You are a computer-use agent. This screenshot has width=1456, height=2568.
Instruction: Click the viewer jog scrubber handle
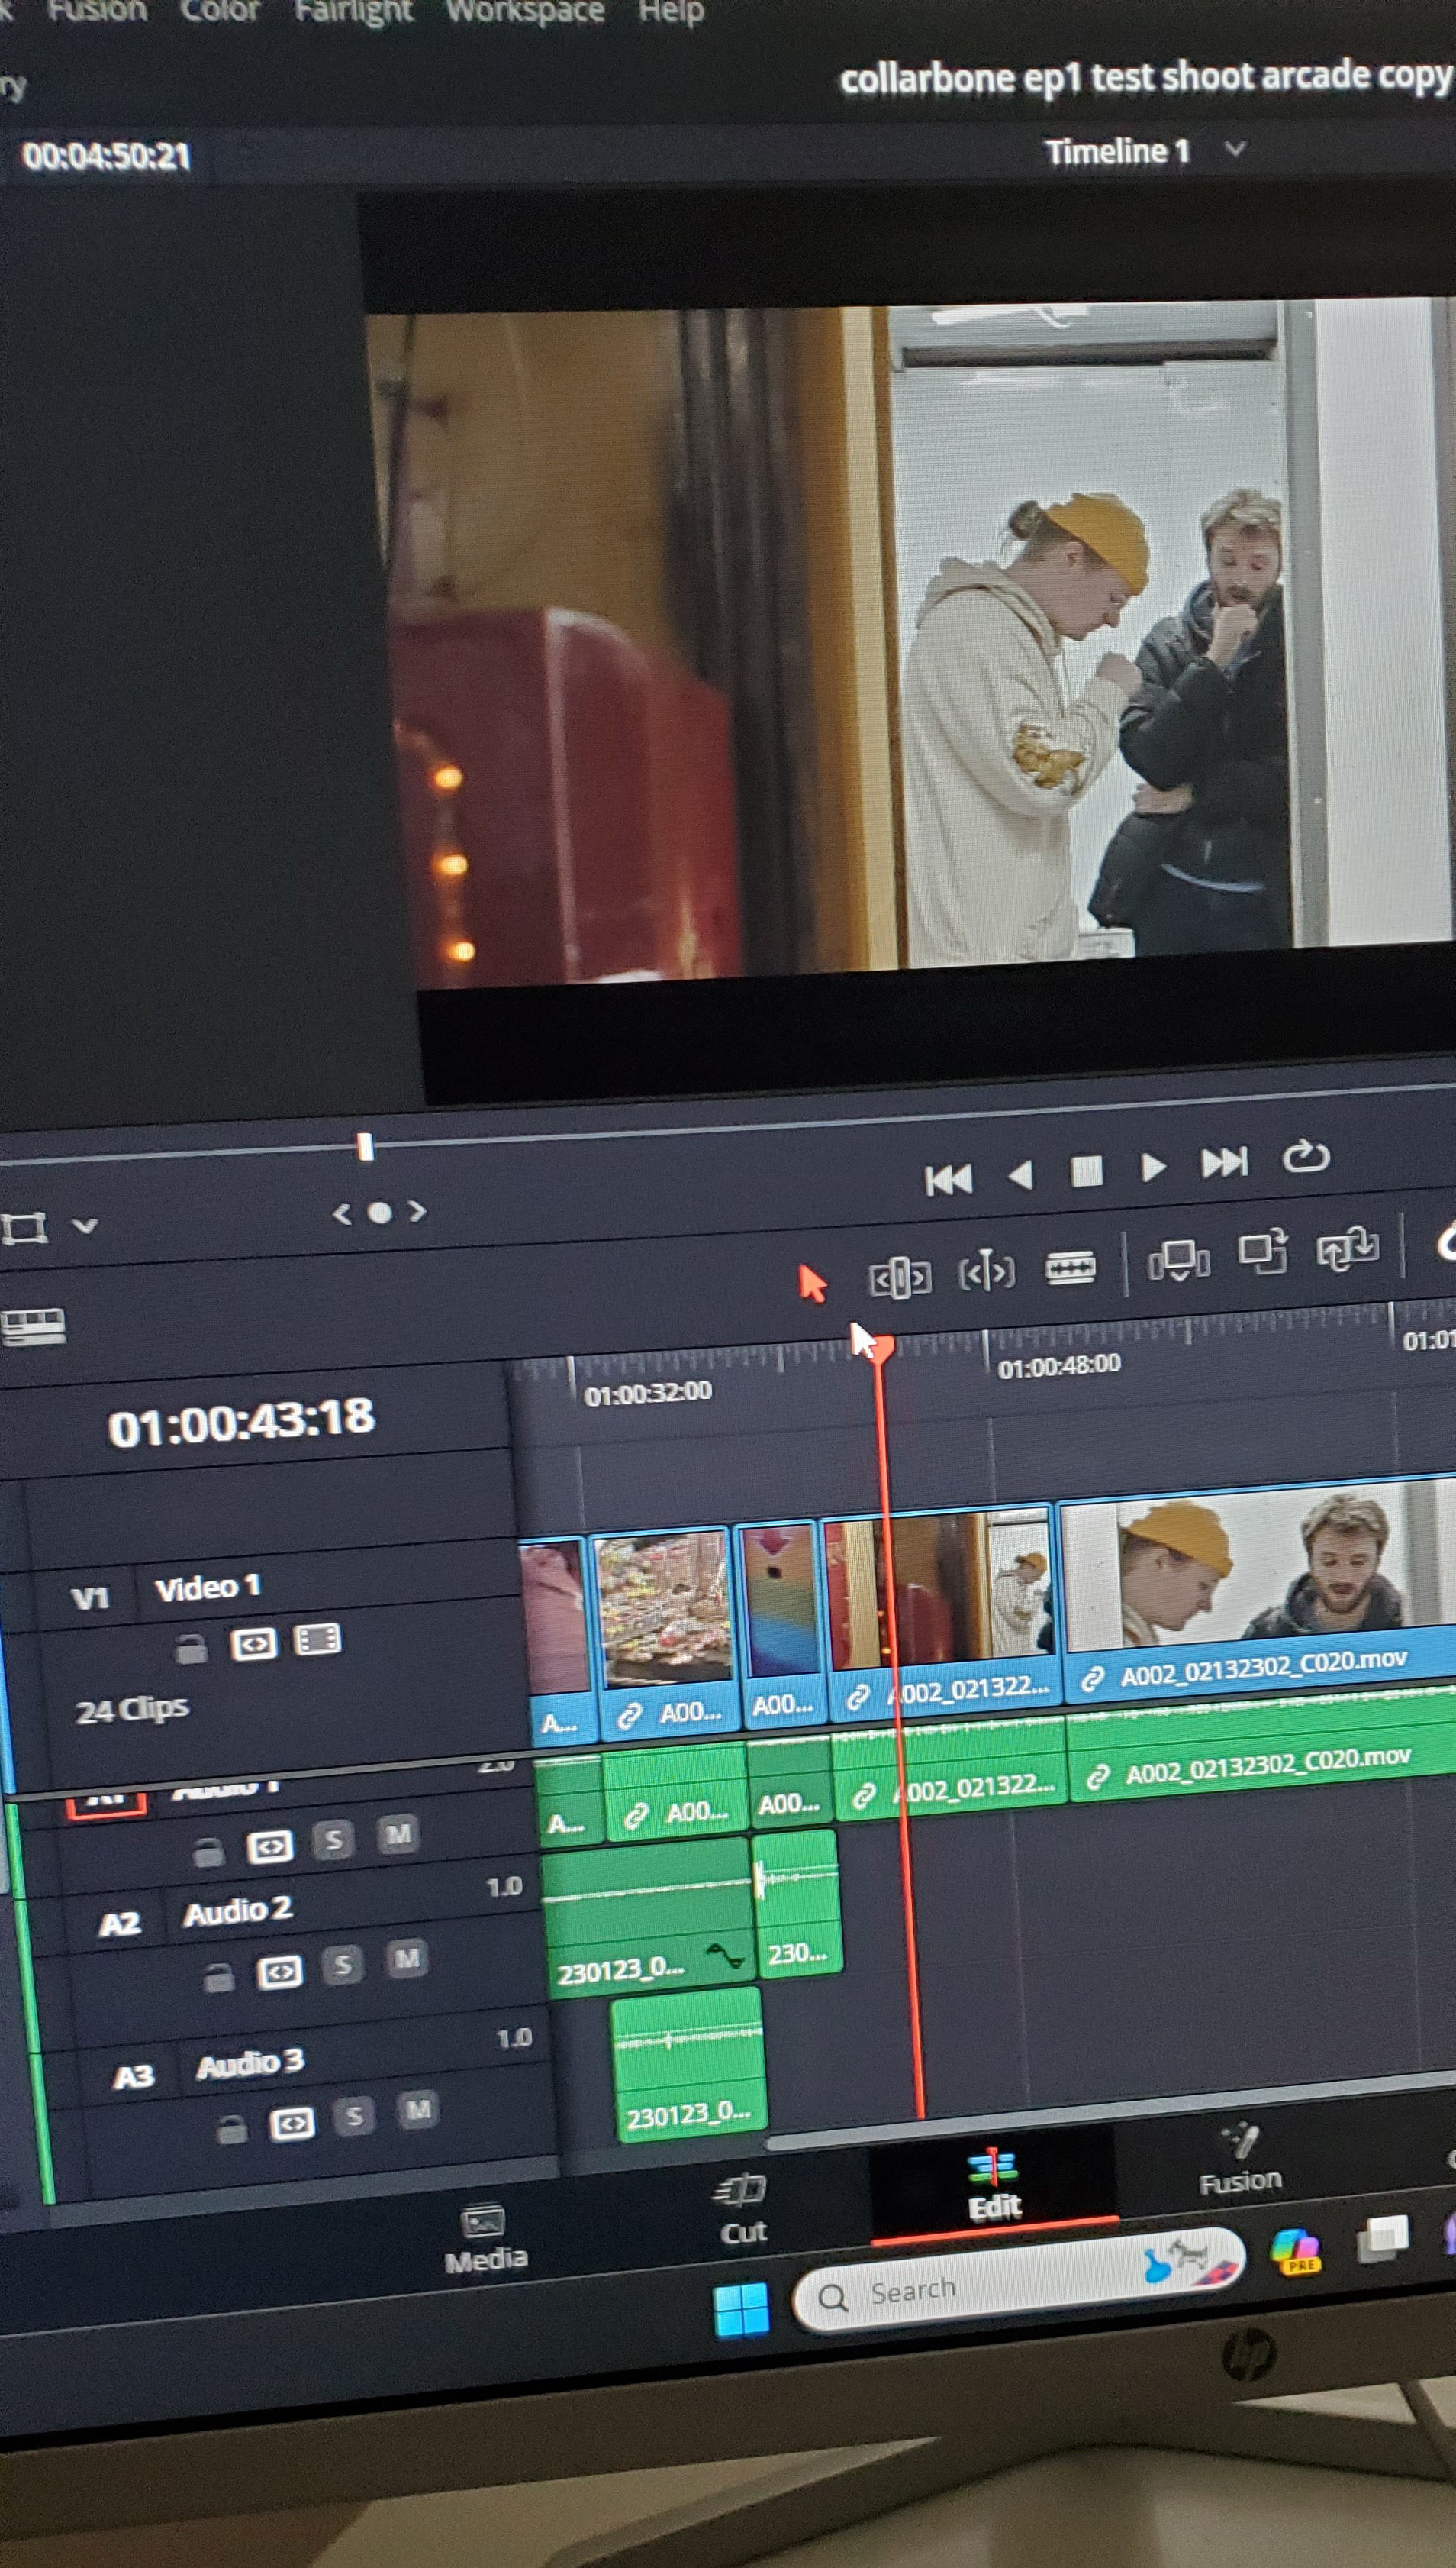[x=365, y=1148]
